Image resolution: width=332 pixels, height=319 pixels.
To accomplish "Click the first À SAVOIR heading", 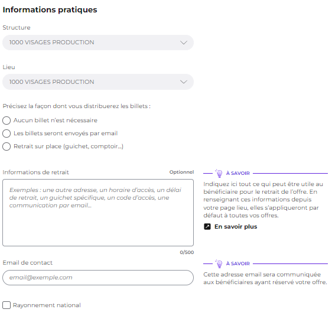I will point(238,173).
